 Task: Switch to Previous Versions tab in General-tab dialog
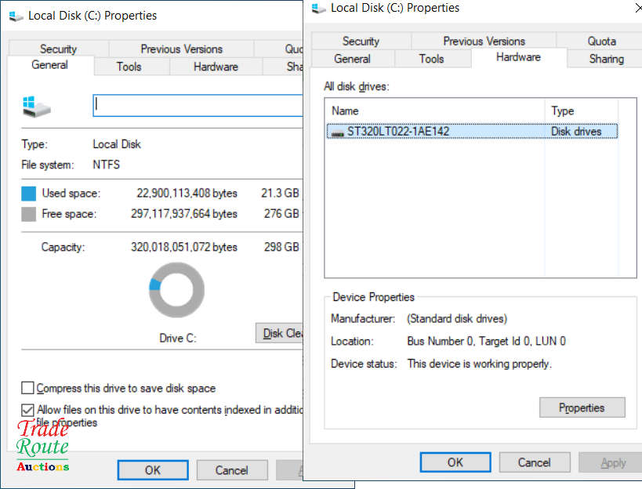tap(182, 49)
